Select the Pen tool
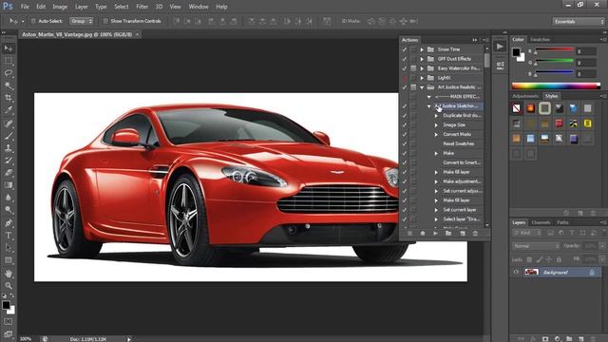The image size is (608, 342). tap(9, 223)
